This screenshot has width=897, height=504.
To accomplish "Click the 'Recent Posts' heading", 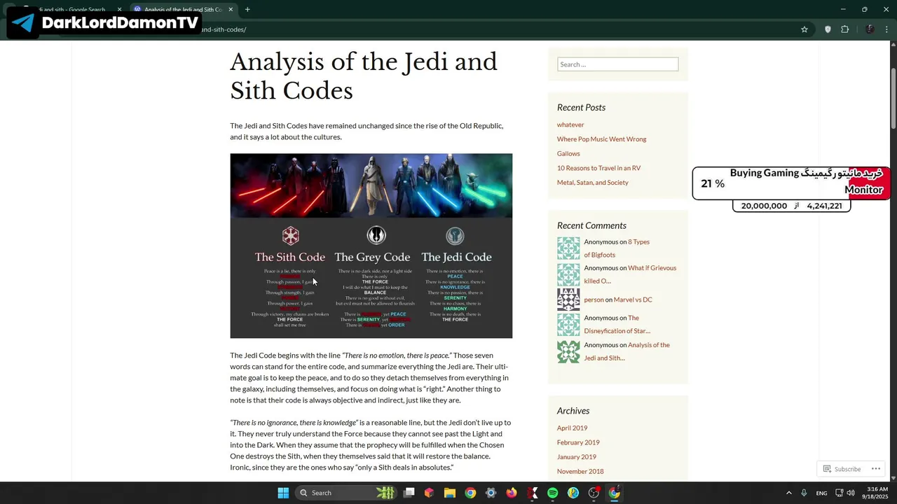I will [581, 107].
